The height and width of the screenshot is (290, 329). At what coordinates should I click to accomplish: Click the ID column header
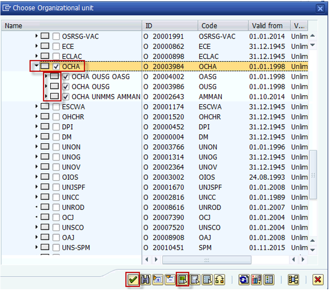tap(170, 26)
